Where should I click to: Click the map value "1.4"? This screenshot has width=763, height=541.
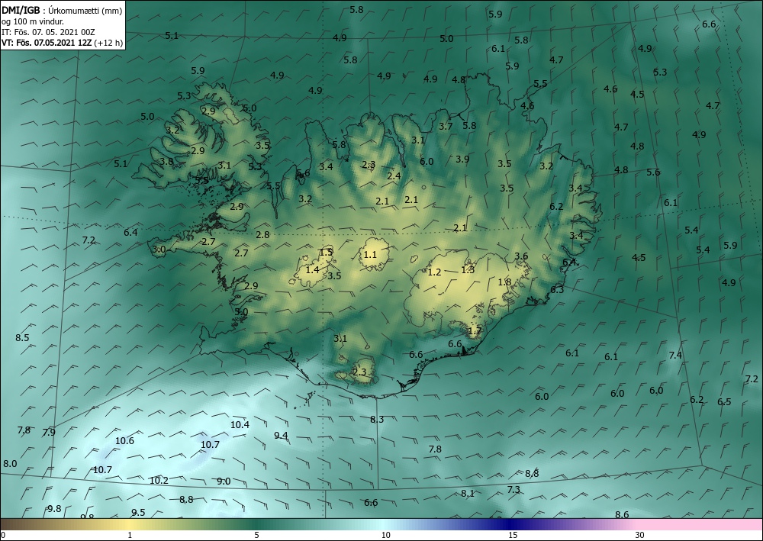[312, 269]
